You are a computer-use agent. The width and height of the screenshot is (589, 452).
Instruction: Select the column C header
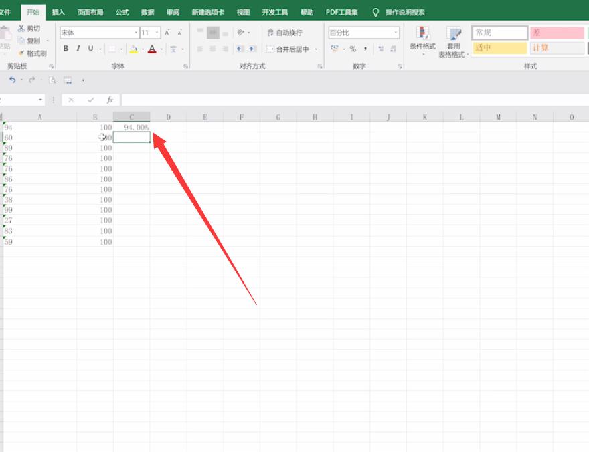[x=131, y=117]
